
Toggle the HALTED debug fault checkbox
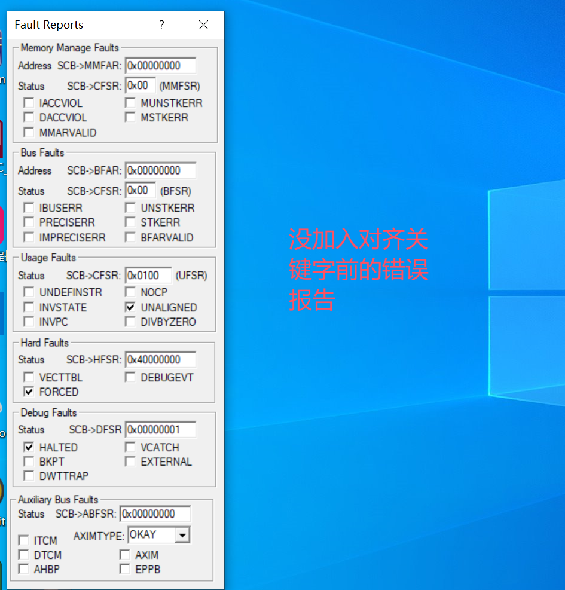coord(29,447)
